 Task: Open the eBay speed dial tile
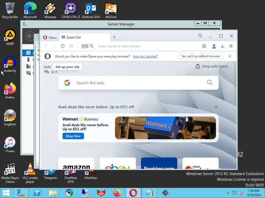(118, 163)
